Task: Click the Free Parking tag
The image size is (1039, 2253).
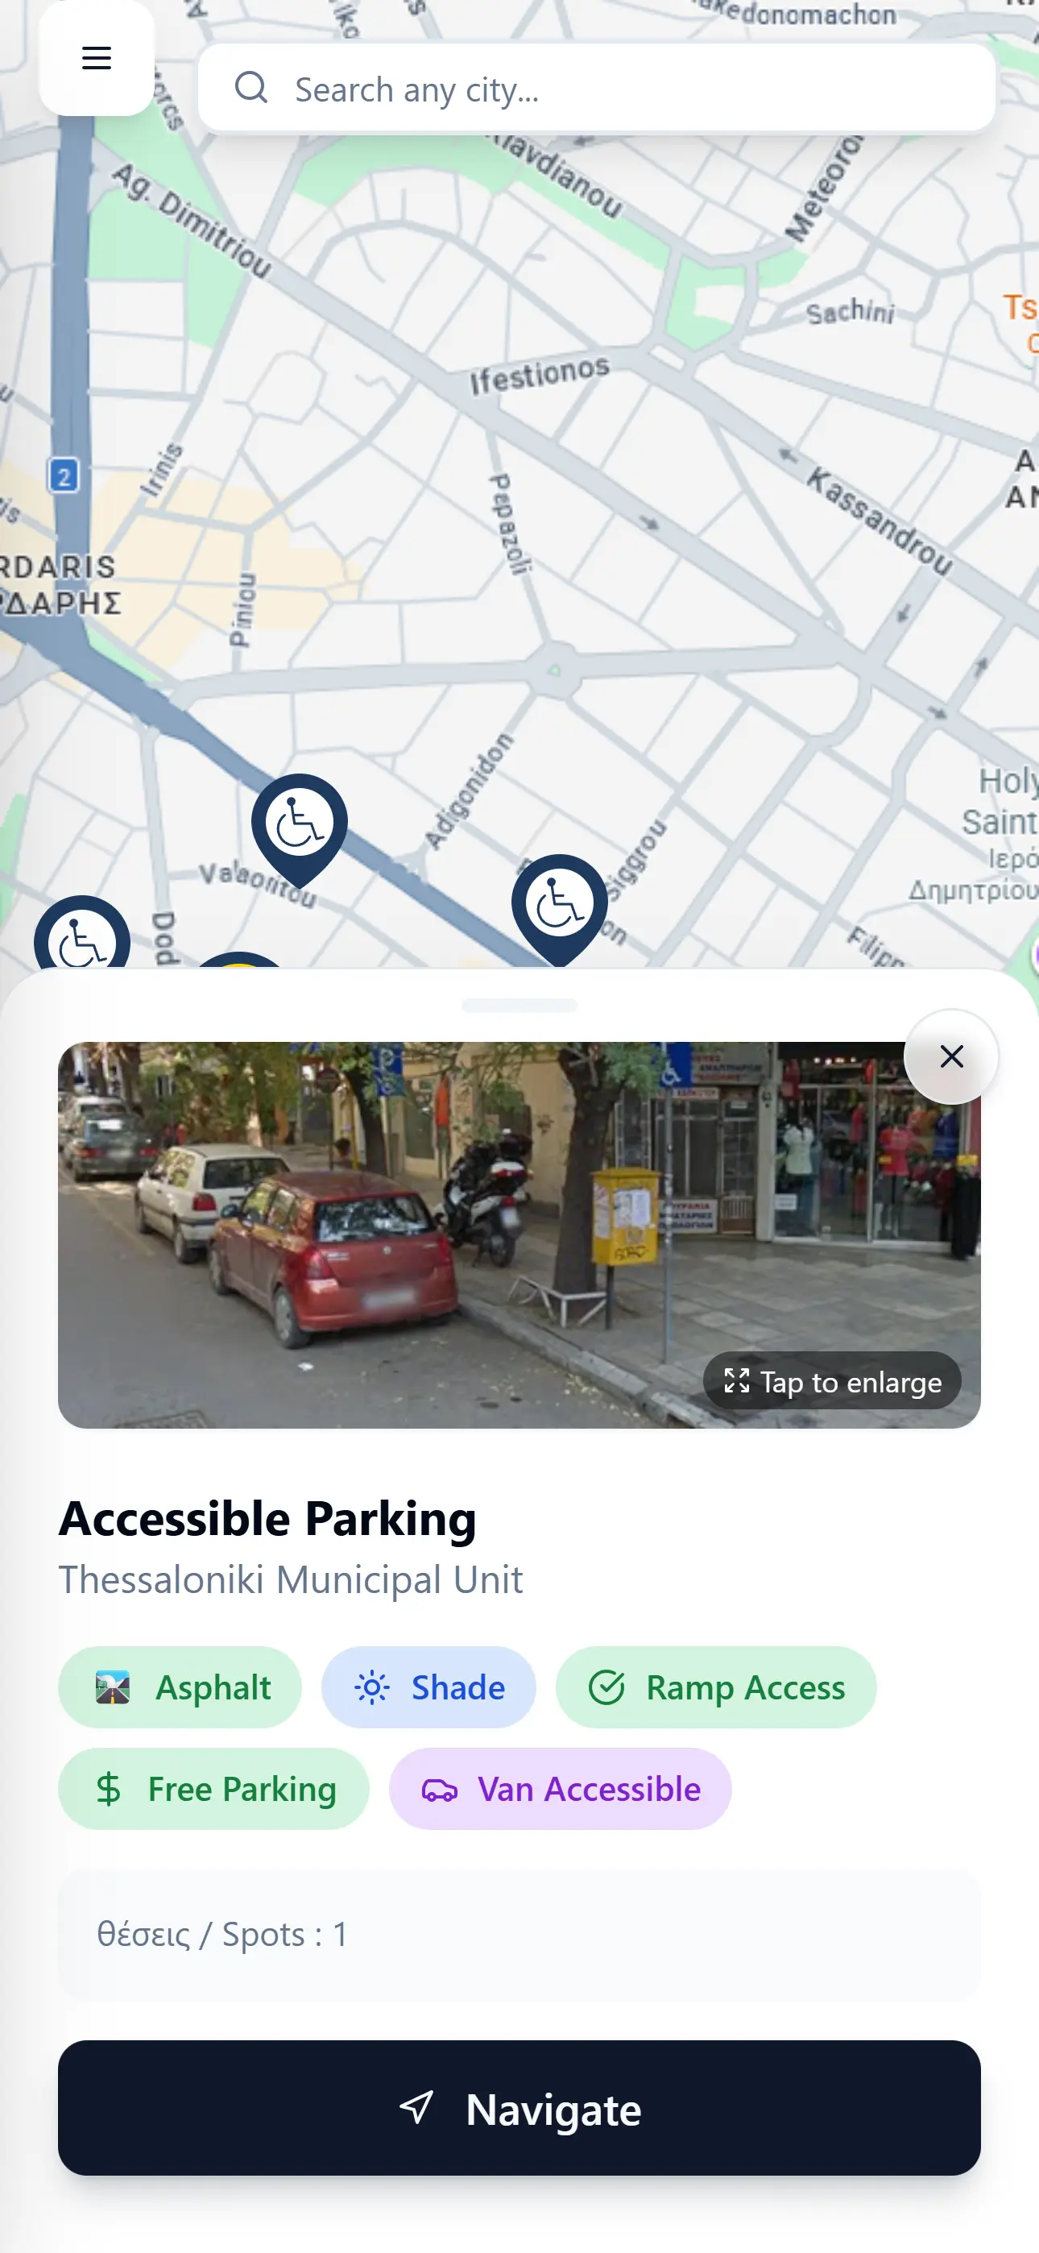Action: [x=213, y=1789]
